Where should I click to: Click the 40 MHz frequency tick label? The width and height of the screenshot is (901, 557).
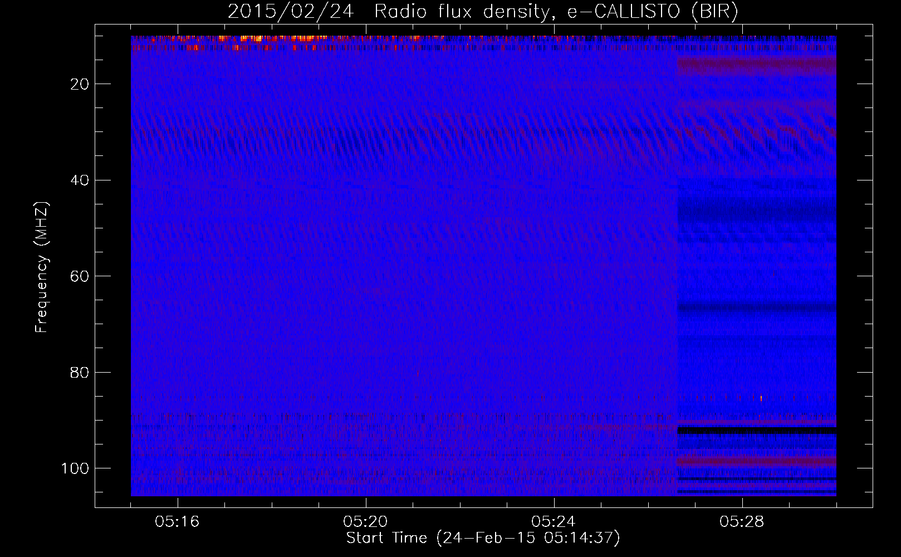(80, 180)
